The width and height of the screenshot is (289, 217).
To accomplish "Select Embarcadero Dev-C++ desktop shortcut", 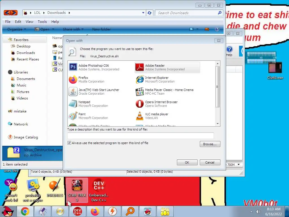I will (98, 190).
